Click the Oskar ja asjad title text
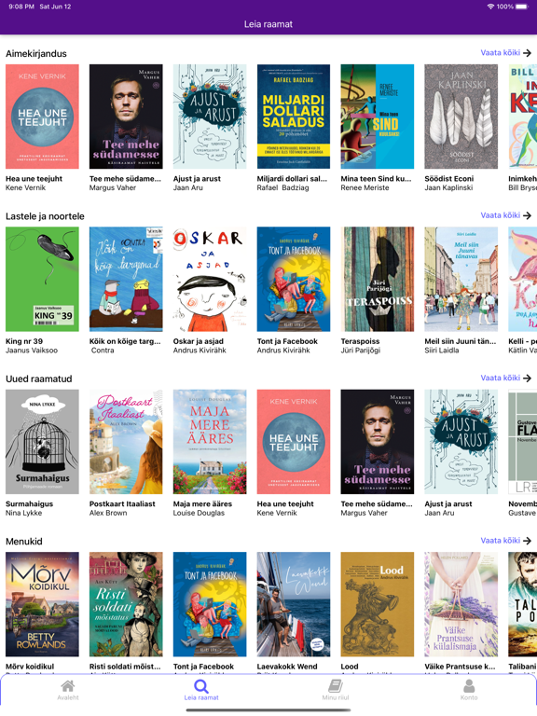 (199, 341)
